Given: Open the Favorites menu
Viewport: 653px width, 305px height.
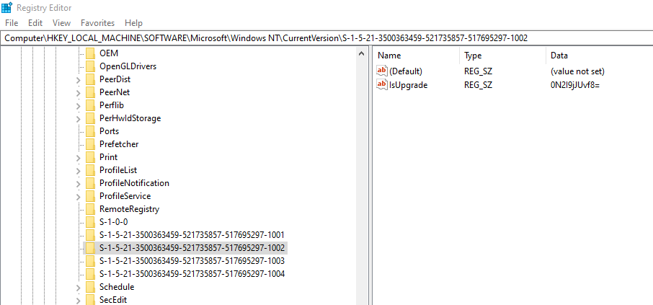Looking at the screenshot, I should 97,23.
